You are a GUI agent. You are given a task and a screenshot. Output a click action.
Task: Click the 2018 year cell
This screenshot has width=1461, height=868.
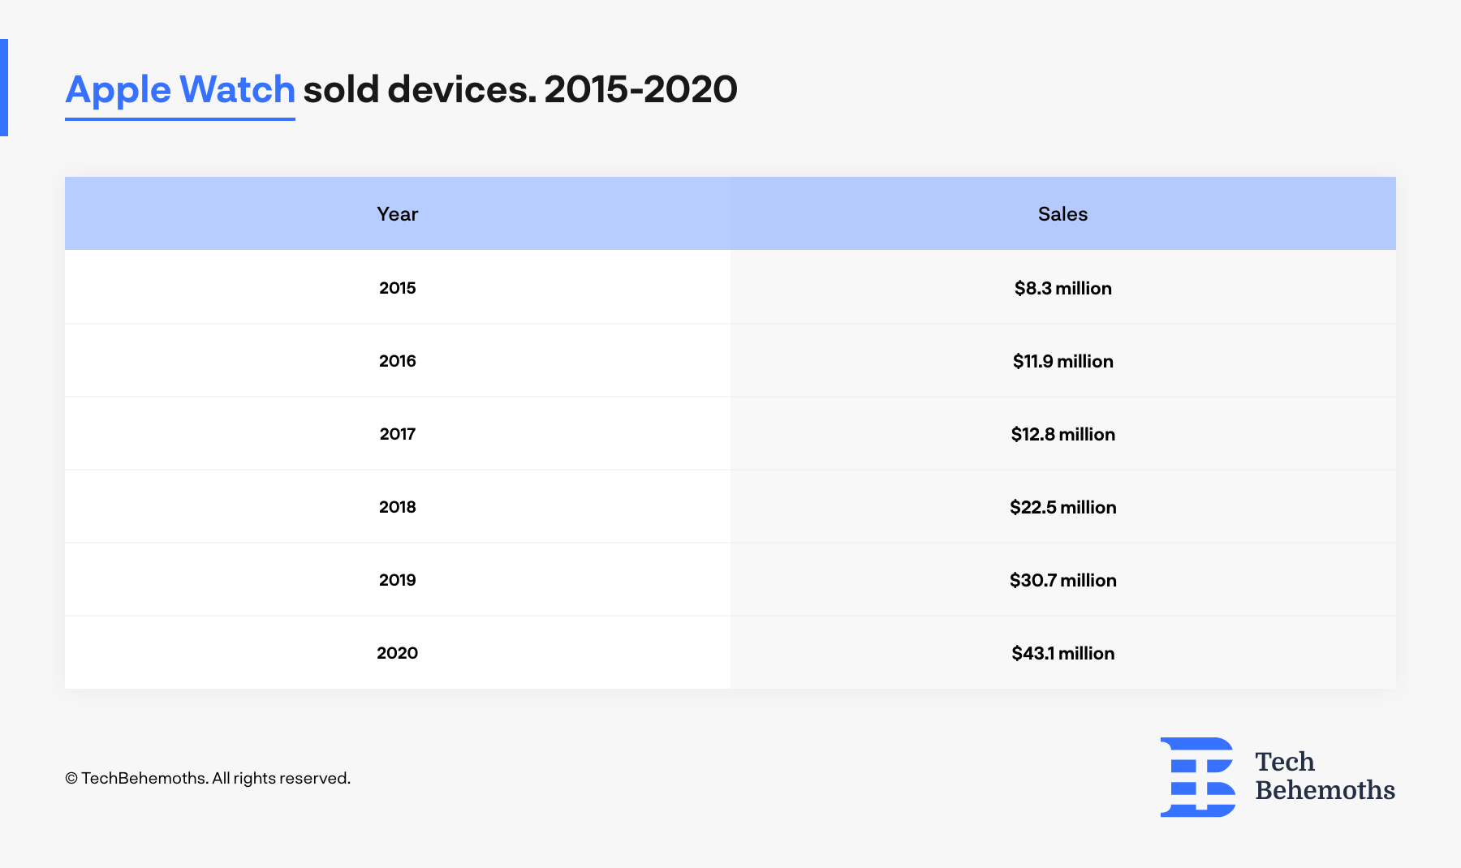click(398, 507)
